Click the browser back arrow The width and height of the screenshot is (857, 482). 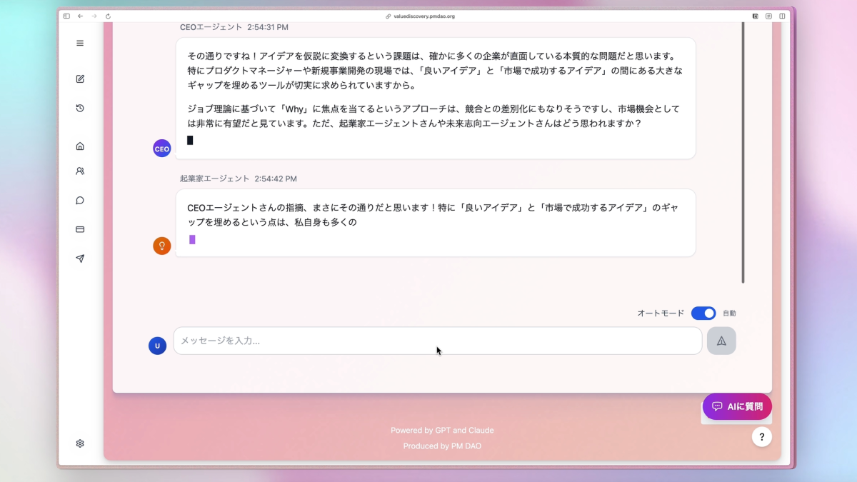[x=80, y=16]
